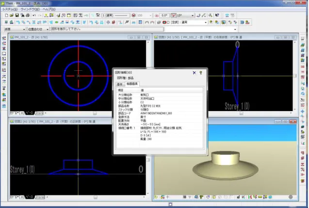Click the pin icon in the info dialog
The height and width of the screenshot is (208, 309).
pos(201,73)
